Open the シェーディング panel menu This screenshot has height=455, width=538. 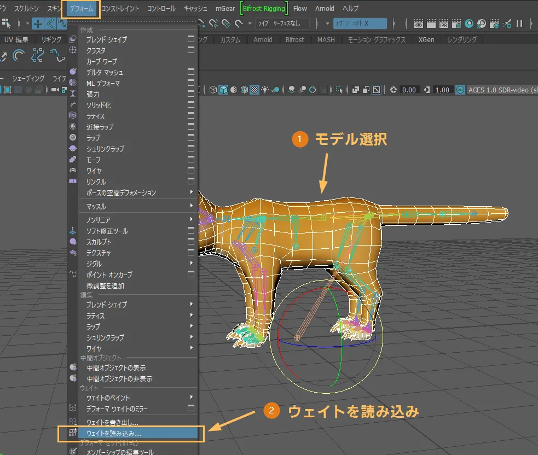coord(28,79)
